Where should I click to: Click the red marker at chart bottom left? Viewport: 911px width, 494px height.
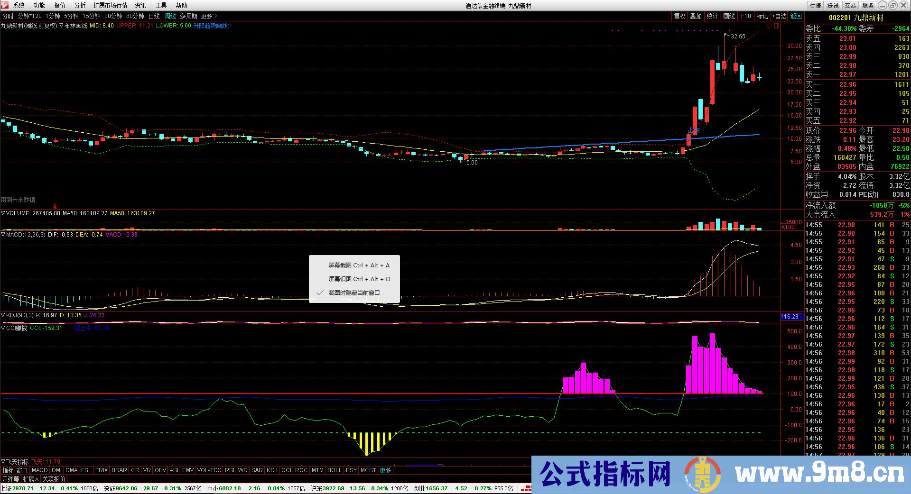pos(55,207)
